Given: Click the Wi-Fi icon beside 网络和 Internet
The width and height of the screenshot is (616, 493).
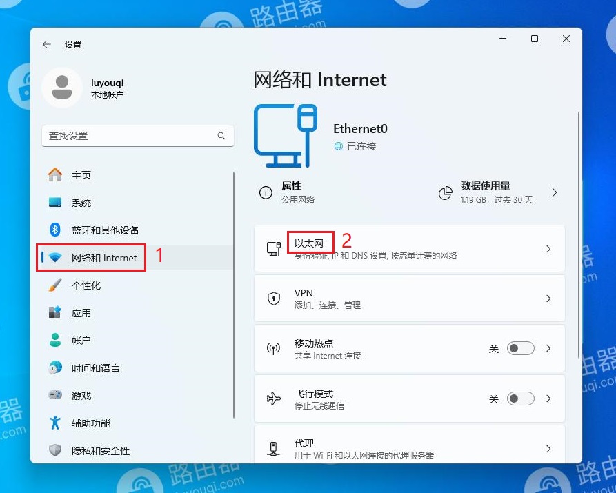Looking at the screenshot, I should coord(55,258).
